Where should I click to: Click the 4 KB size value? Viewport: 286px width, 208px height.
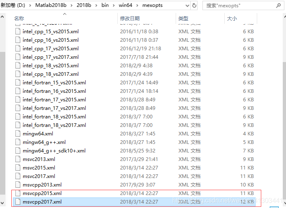pos(248,134)
